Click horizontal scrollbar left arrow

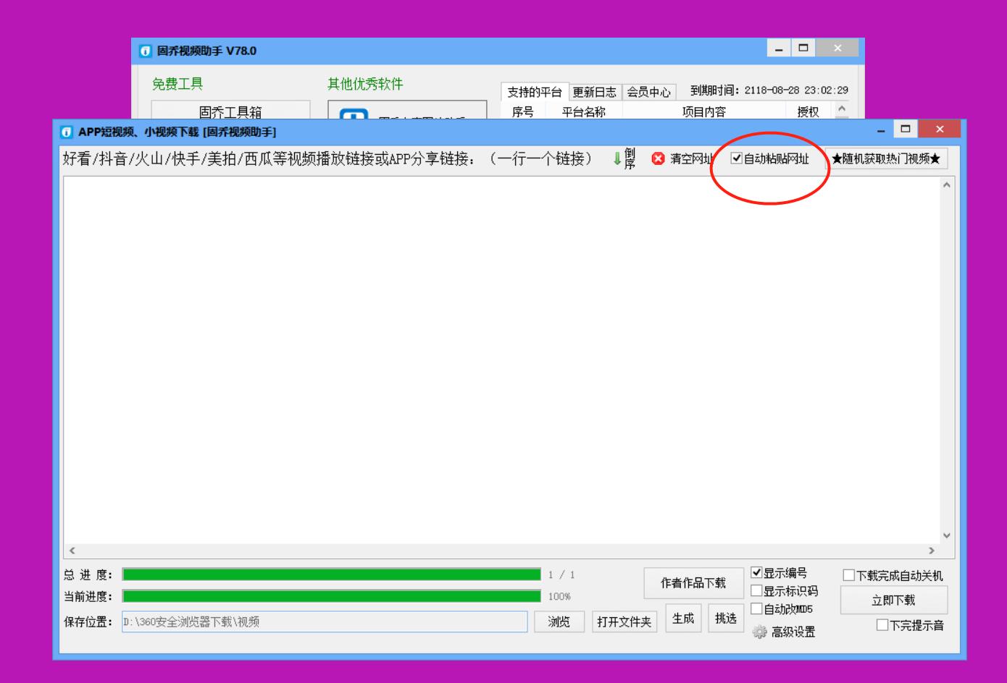click(72, 551)
